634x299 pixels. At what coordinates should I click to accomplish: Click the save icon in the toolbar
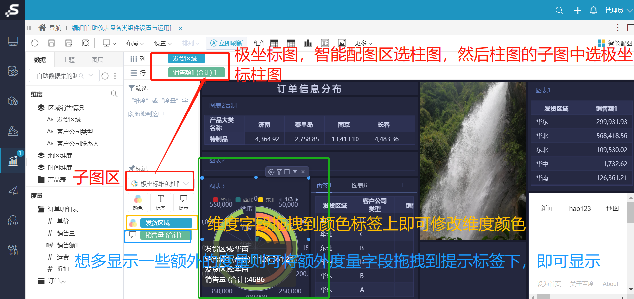click(x=51, y=43)
